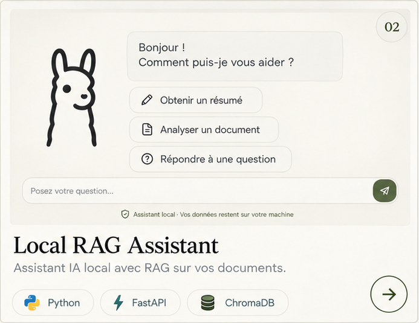Image resolution: width=419 pixels, height=323 pixels.
Task: Click the llama mascot logo
Action: (x=71, y=97)
